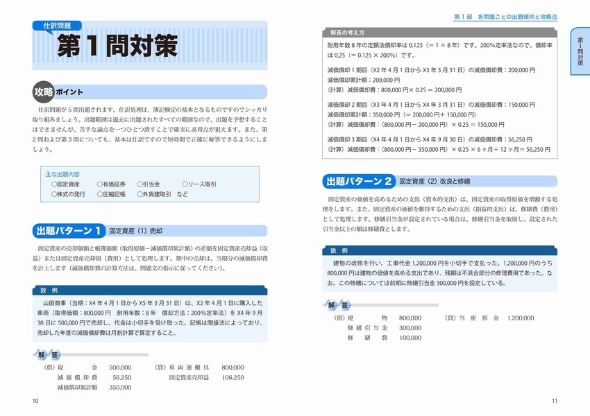Viewport: 590px width, 416px height.
Task: Click the 100,000 amount beside 修繕費
Action: (410, 338)
